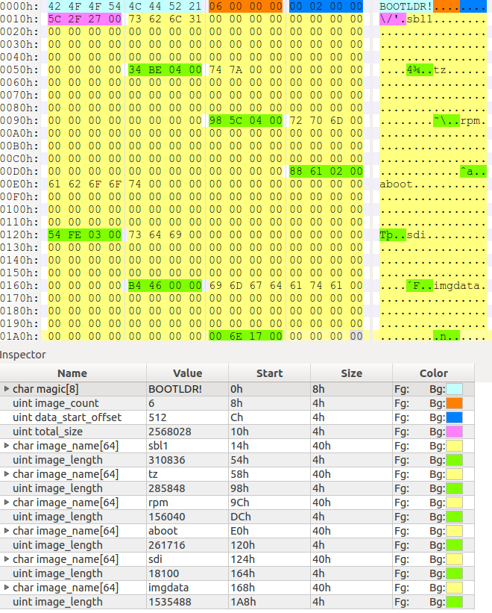Click the Size column header

pos(352,373)
